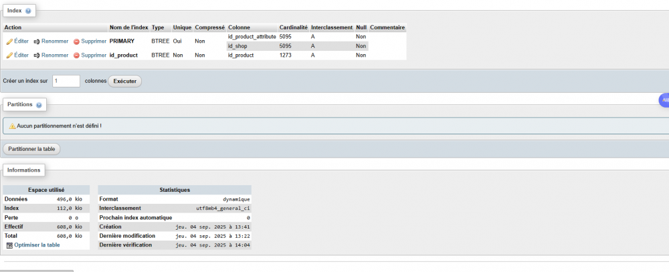The height and width of the screenshot is (272, 669).
Task: Click the Exécuter button
Action: pos(124,81)
